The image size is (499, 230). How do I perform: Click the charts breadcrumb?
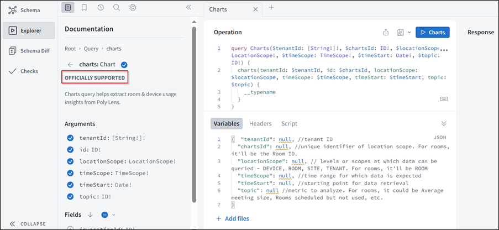(x=114, y=49)
